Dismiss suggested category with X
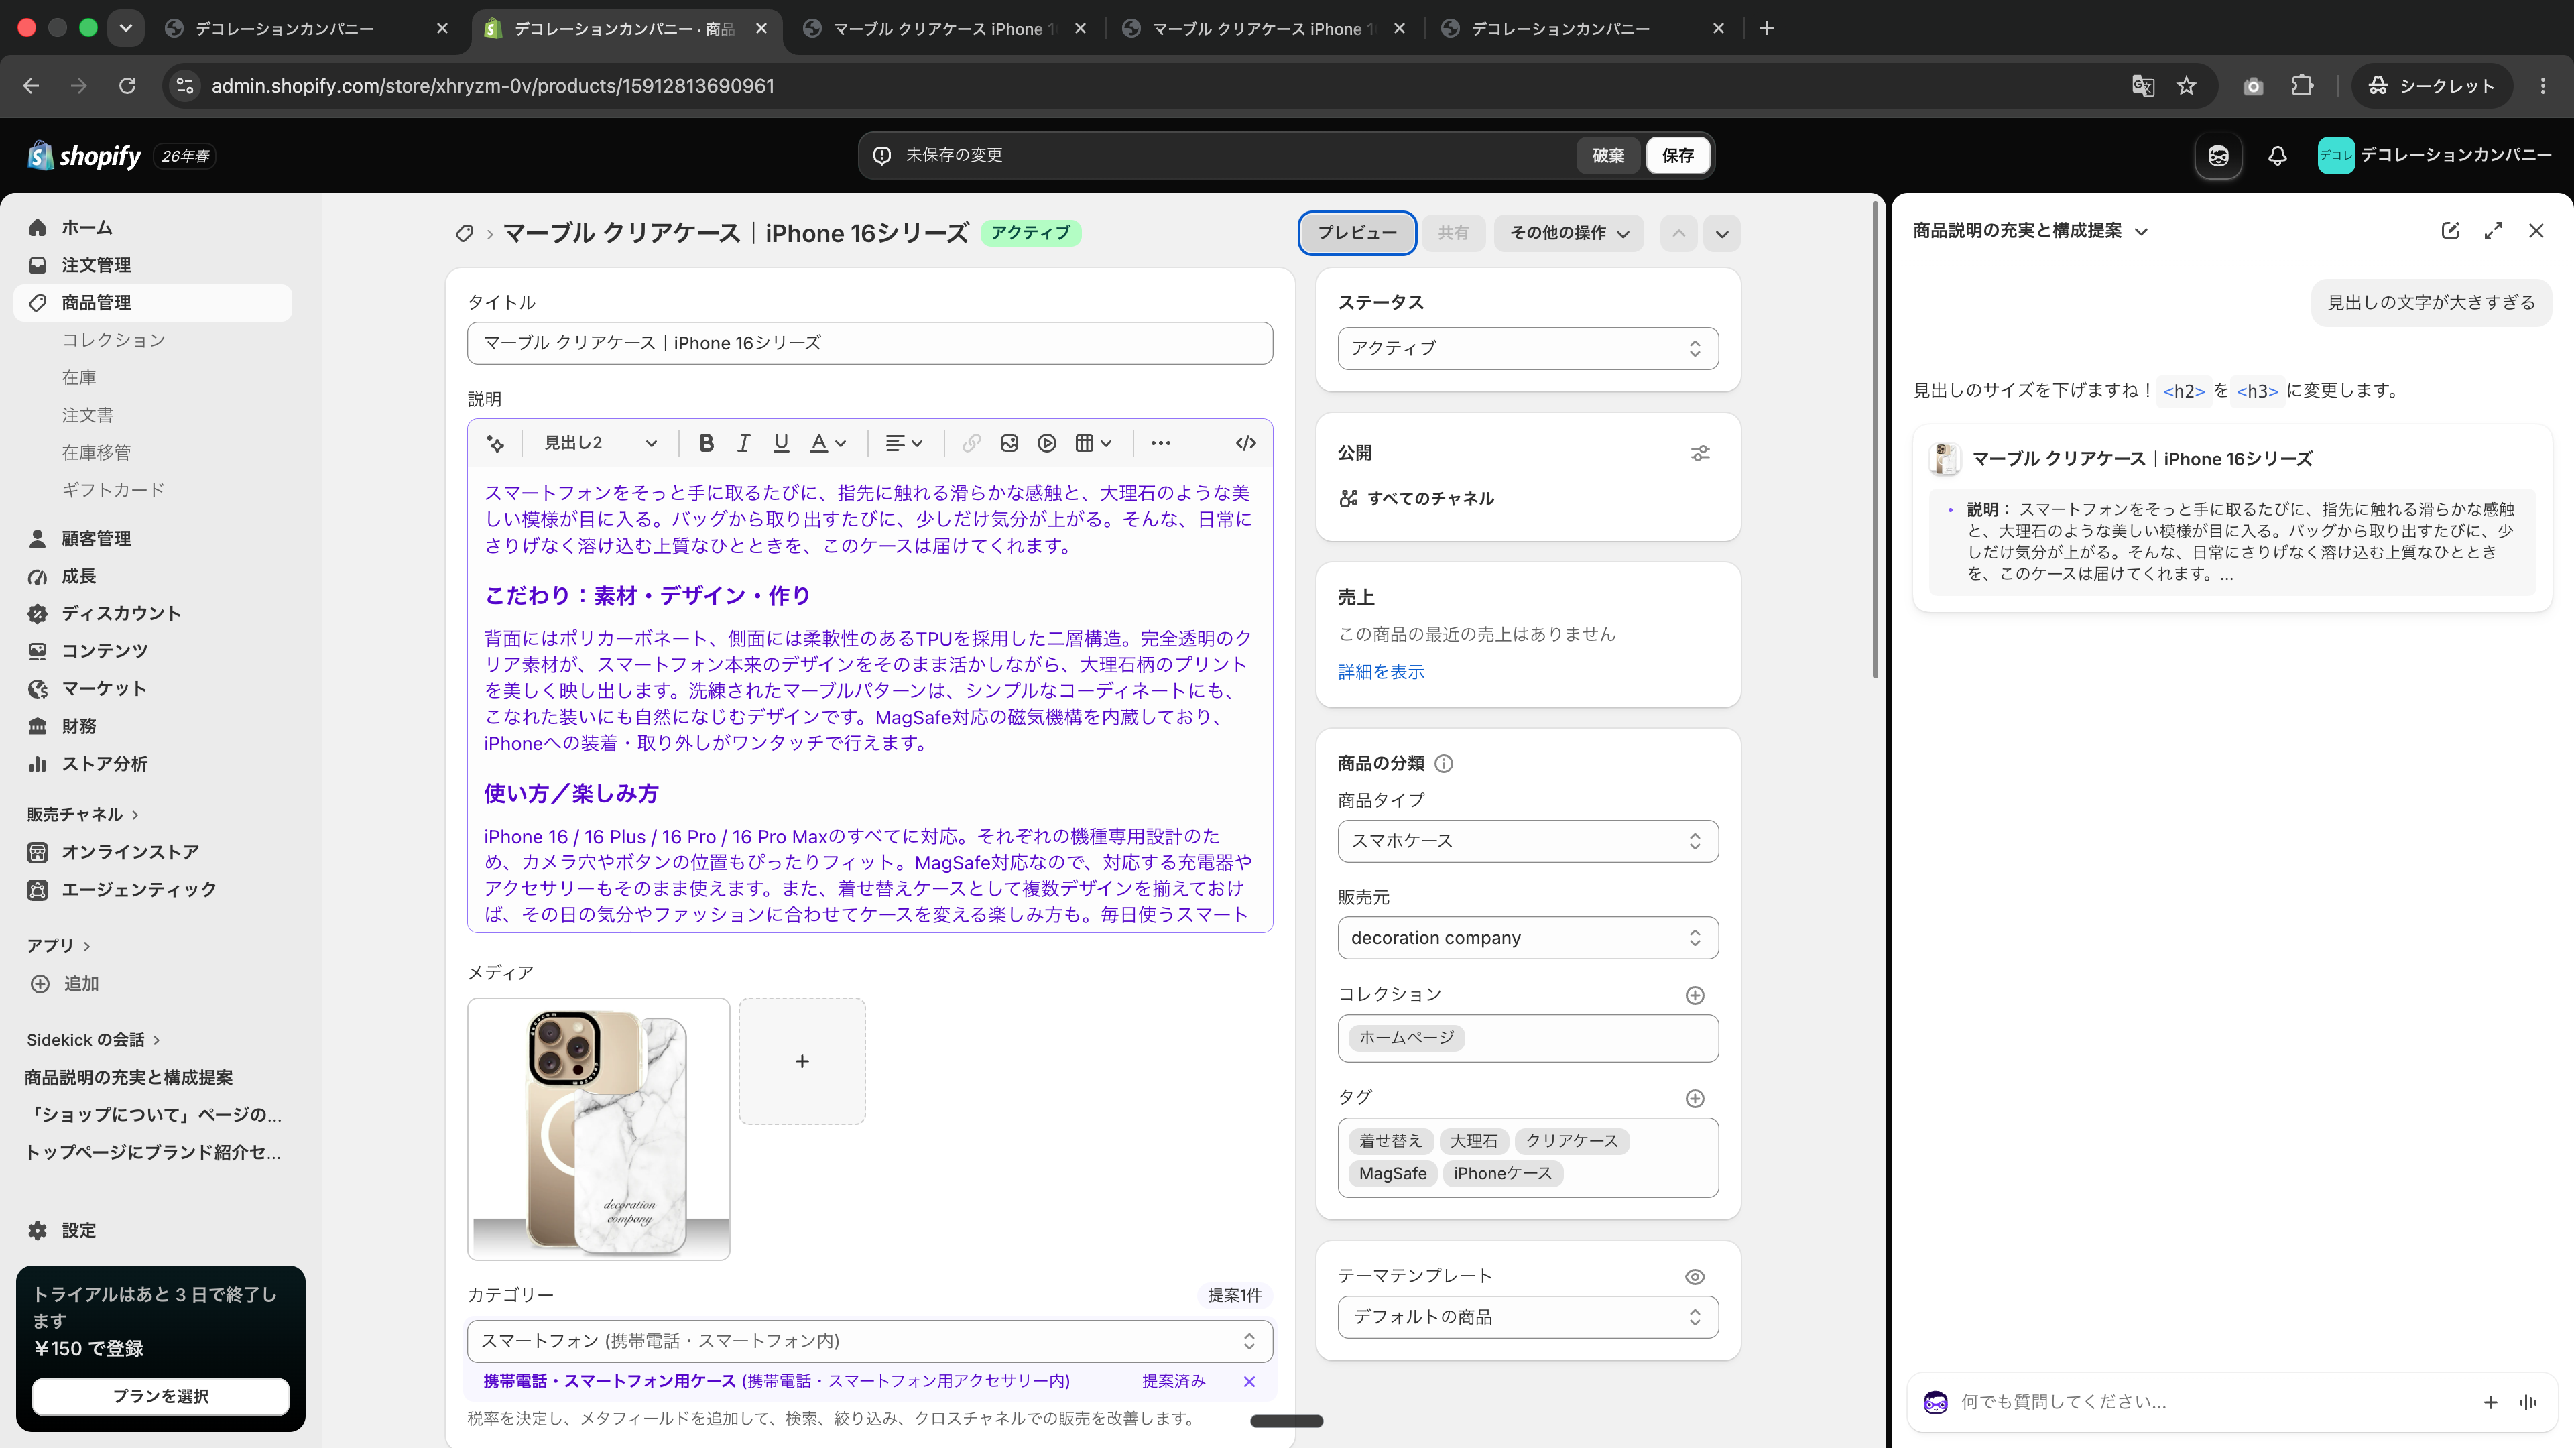 tap(1249, 1382)
